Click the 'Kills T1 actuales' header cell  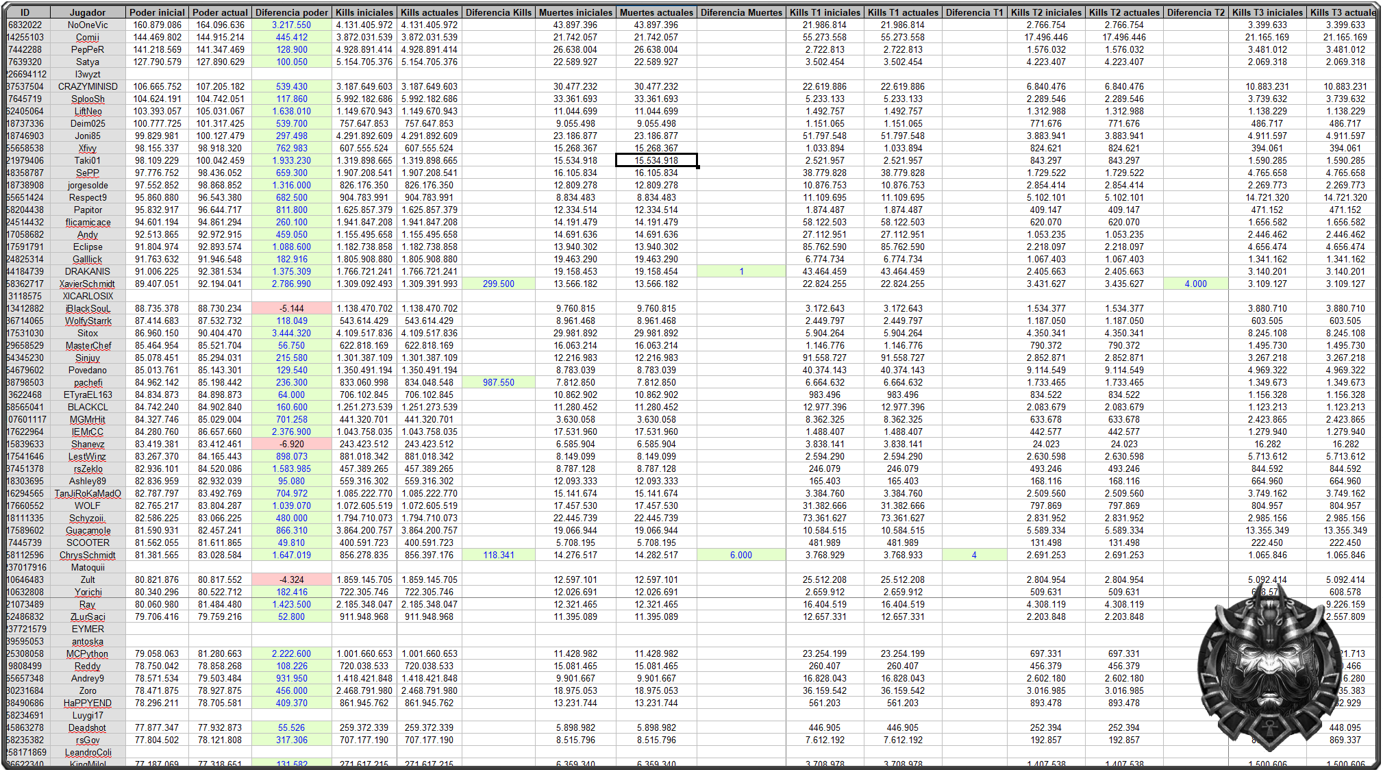coord(903,12)
